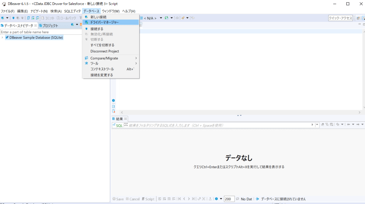The image size is (365, 204).
Task: Open the Compare/Migrate submenu
Action: (111, 58)
